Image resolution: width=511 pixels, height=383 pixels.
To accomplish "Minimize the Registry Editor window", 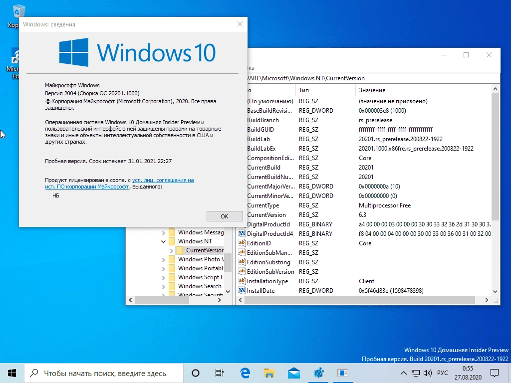I will [x=444, y=55].
